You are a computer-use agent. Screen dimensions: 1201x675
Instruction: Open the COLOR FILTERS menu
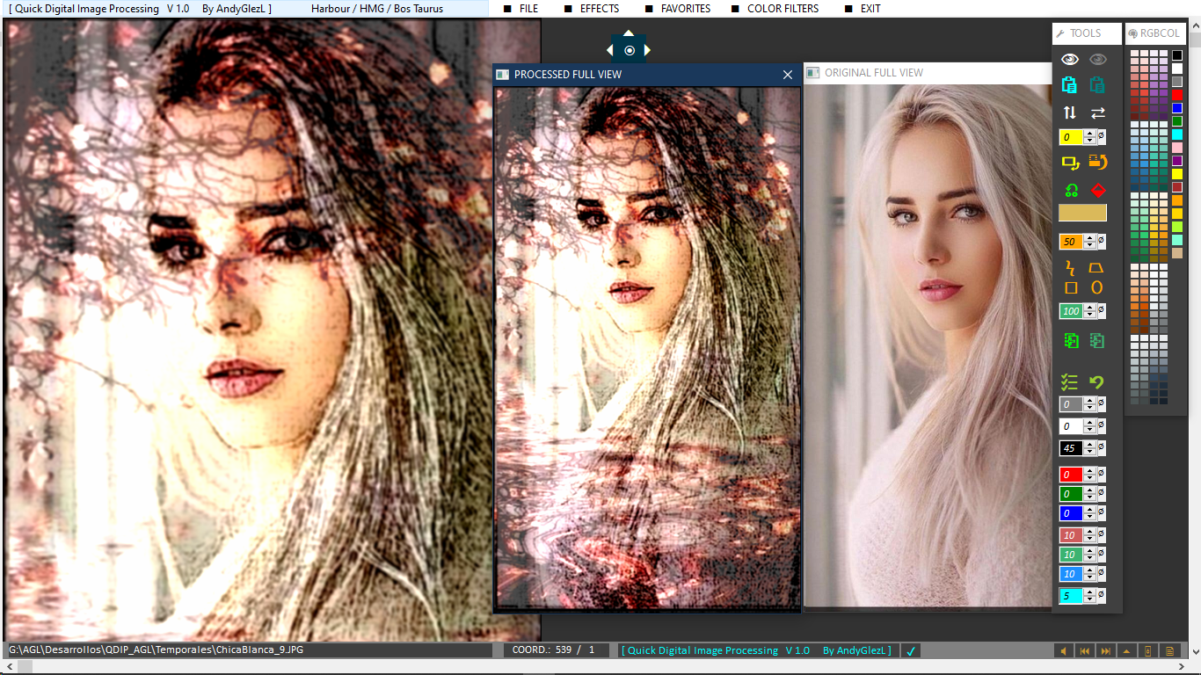(x=782, y=9)
